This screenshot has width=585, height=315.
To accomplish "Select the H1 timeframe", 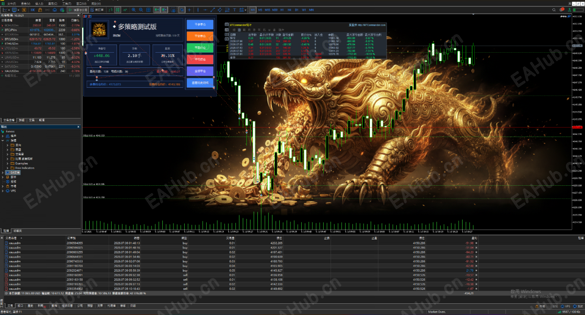I will 282,10.
